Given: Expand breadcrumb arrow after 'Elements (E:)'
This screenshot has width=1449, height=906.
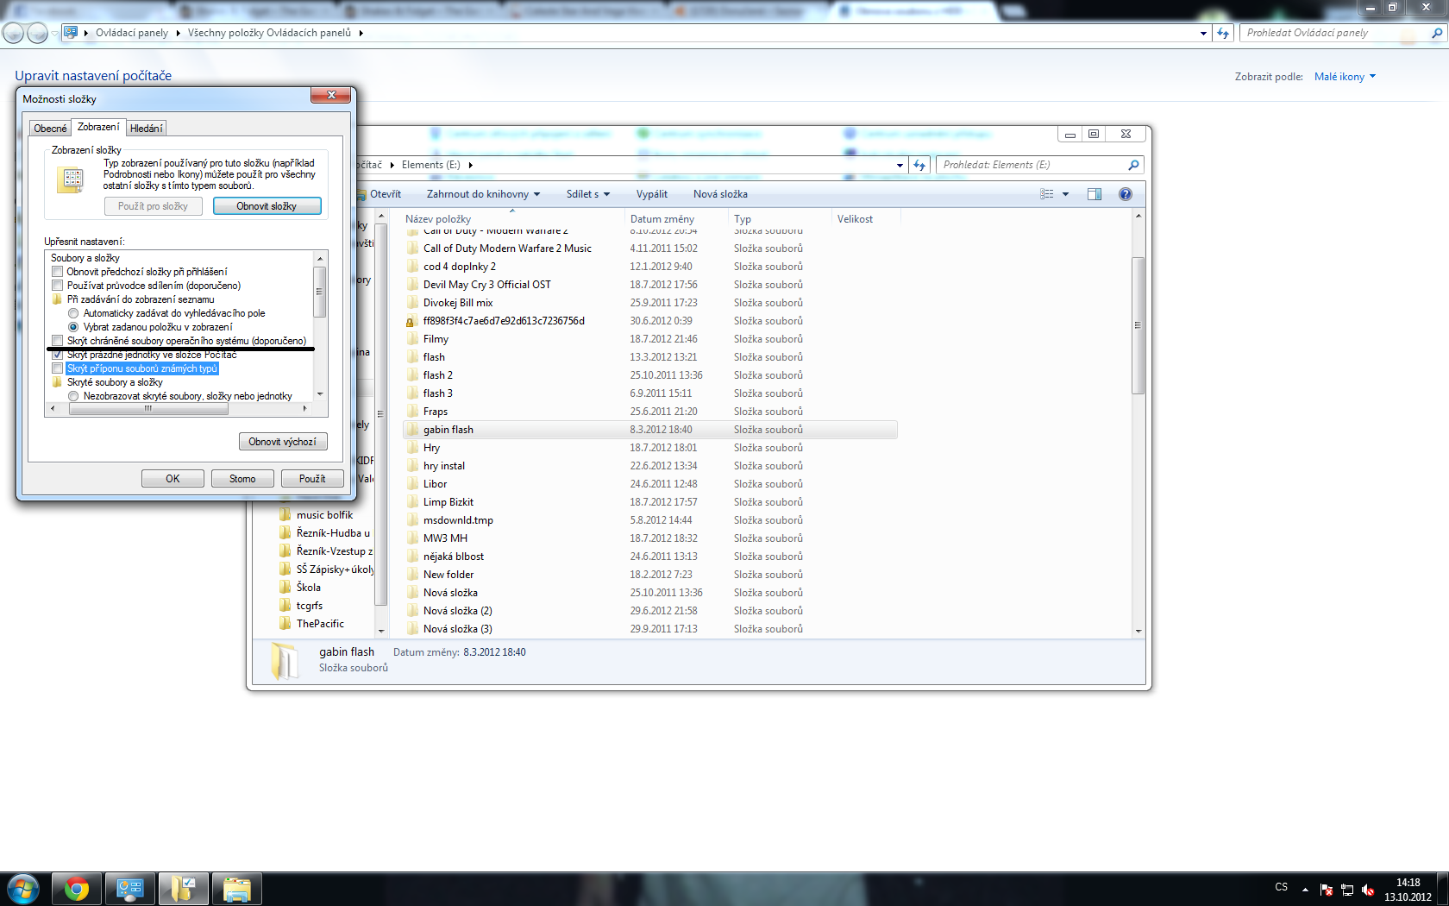Looking at the screenshot, I should pyautogui.click(x=470, y=165).
